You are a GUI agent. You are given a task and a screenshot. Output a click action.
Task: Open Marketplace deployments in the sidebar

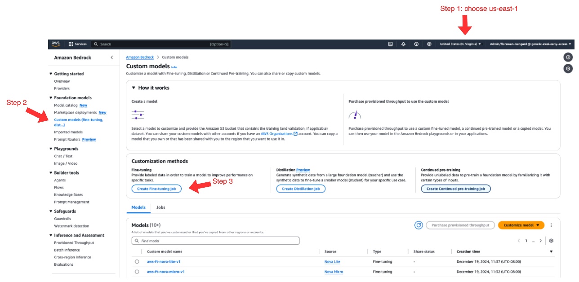point(75,112)
